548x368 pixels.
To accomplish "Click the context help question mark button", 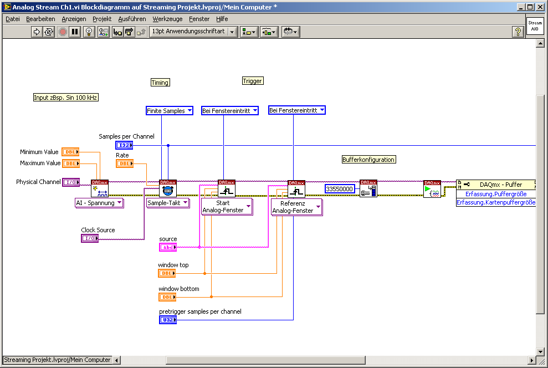I will click(518, 32).
